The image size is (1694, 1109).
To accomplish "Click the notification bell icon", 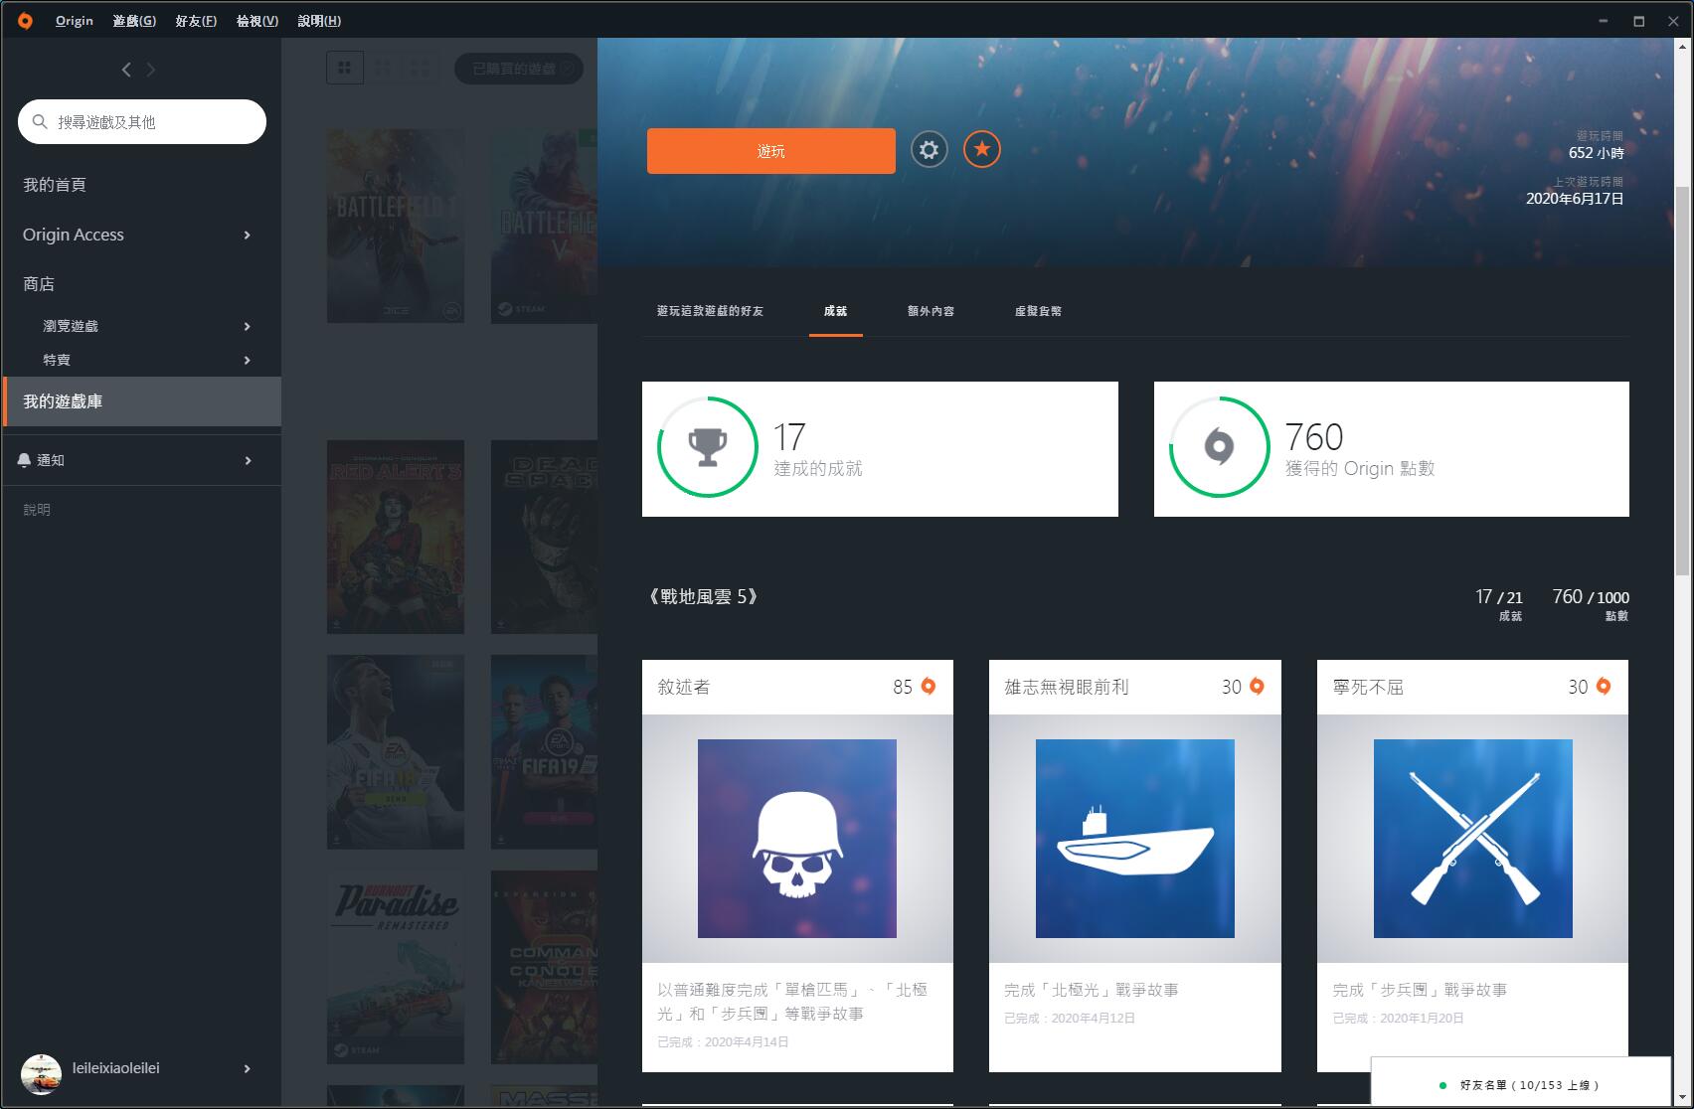I will tap(24, 460).
